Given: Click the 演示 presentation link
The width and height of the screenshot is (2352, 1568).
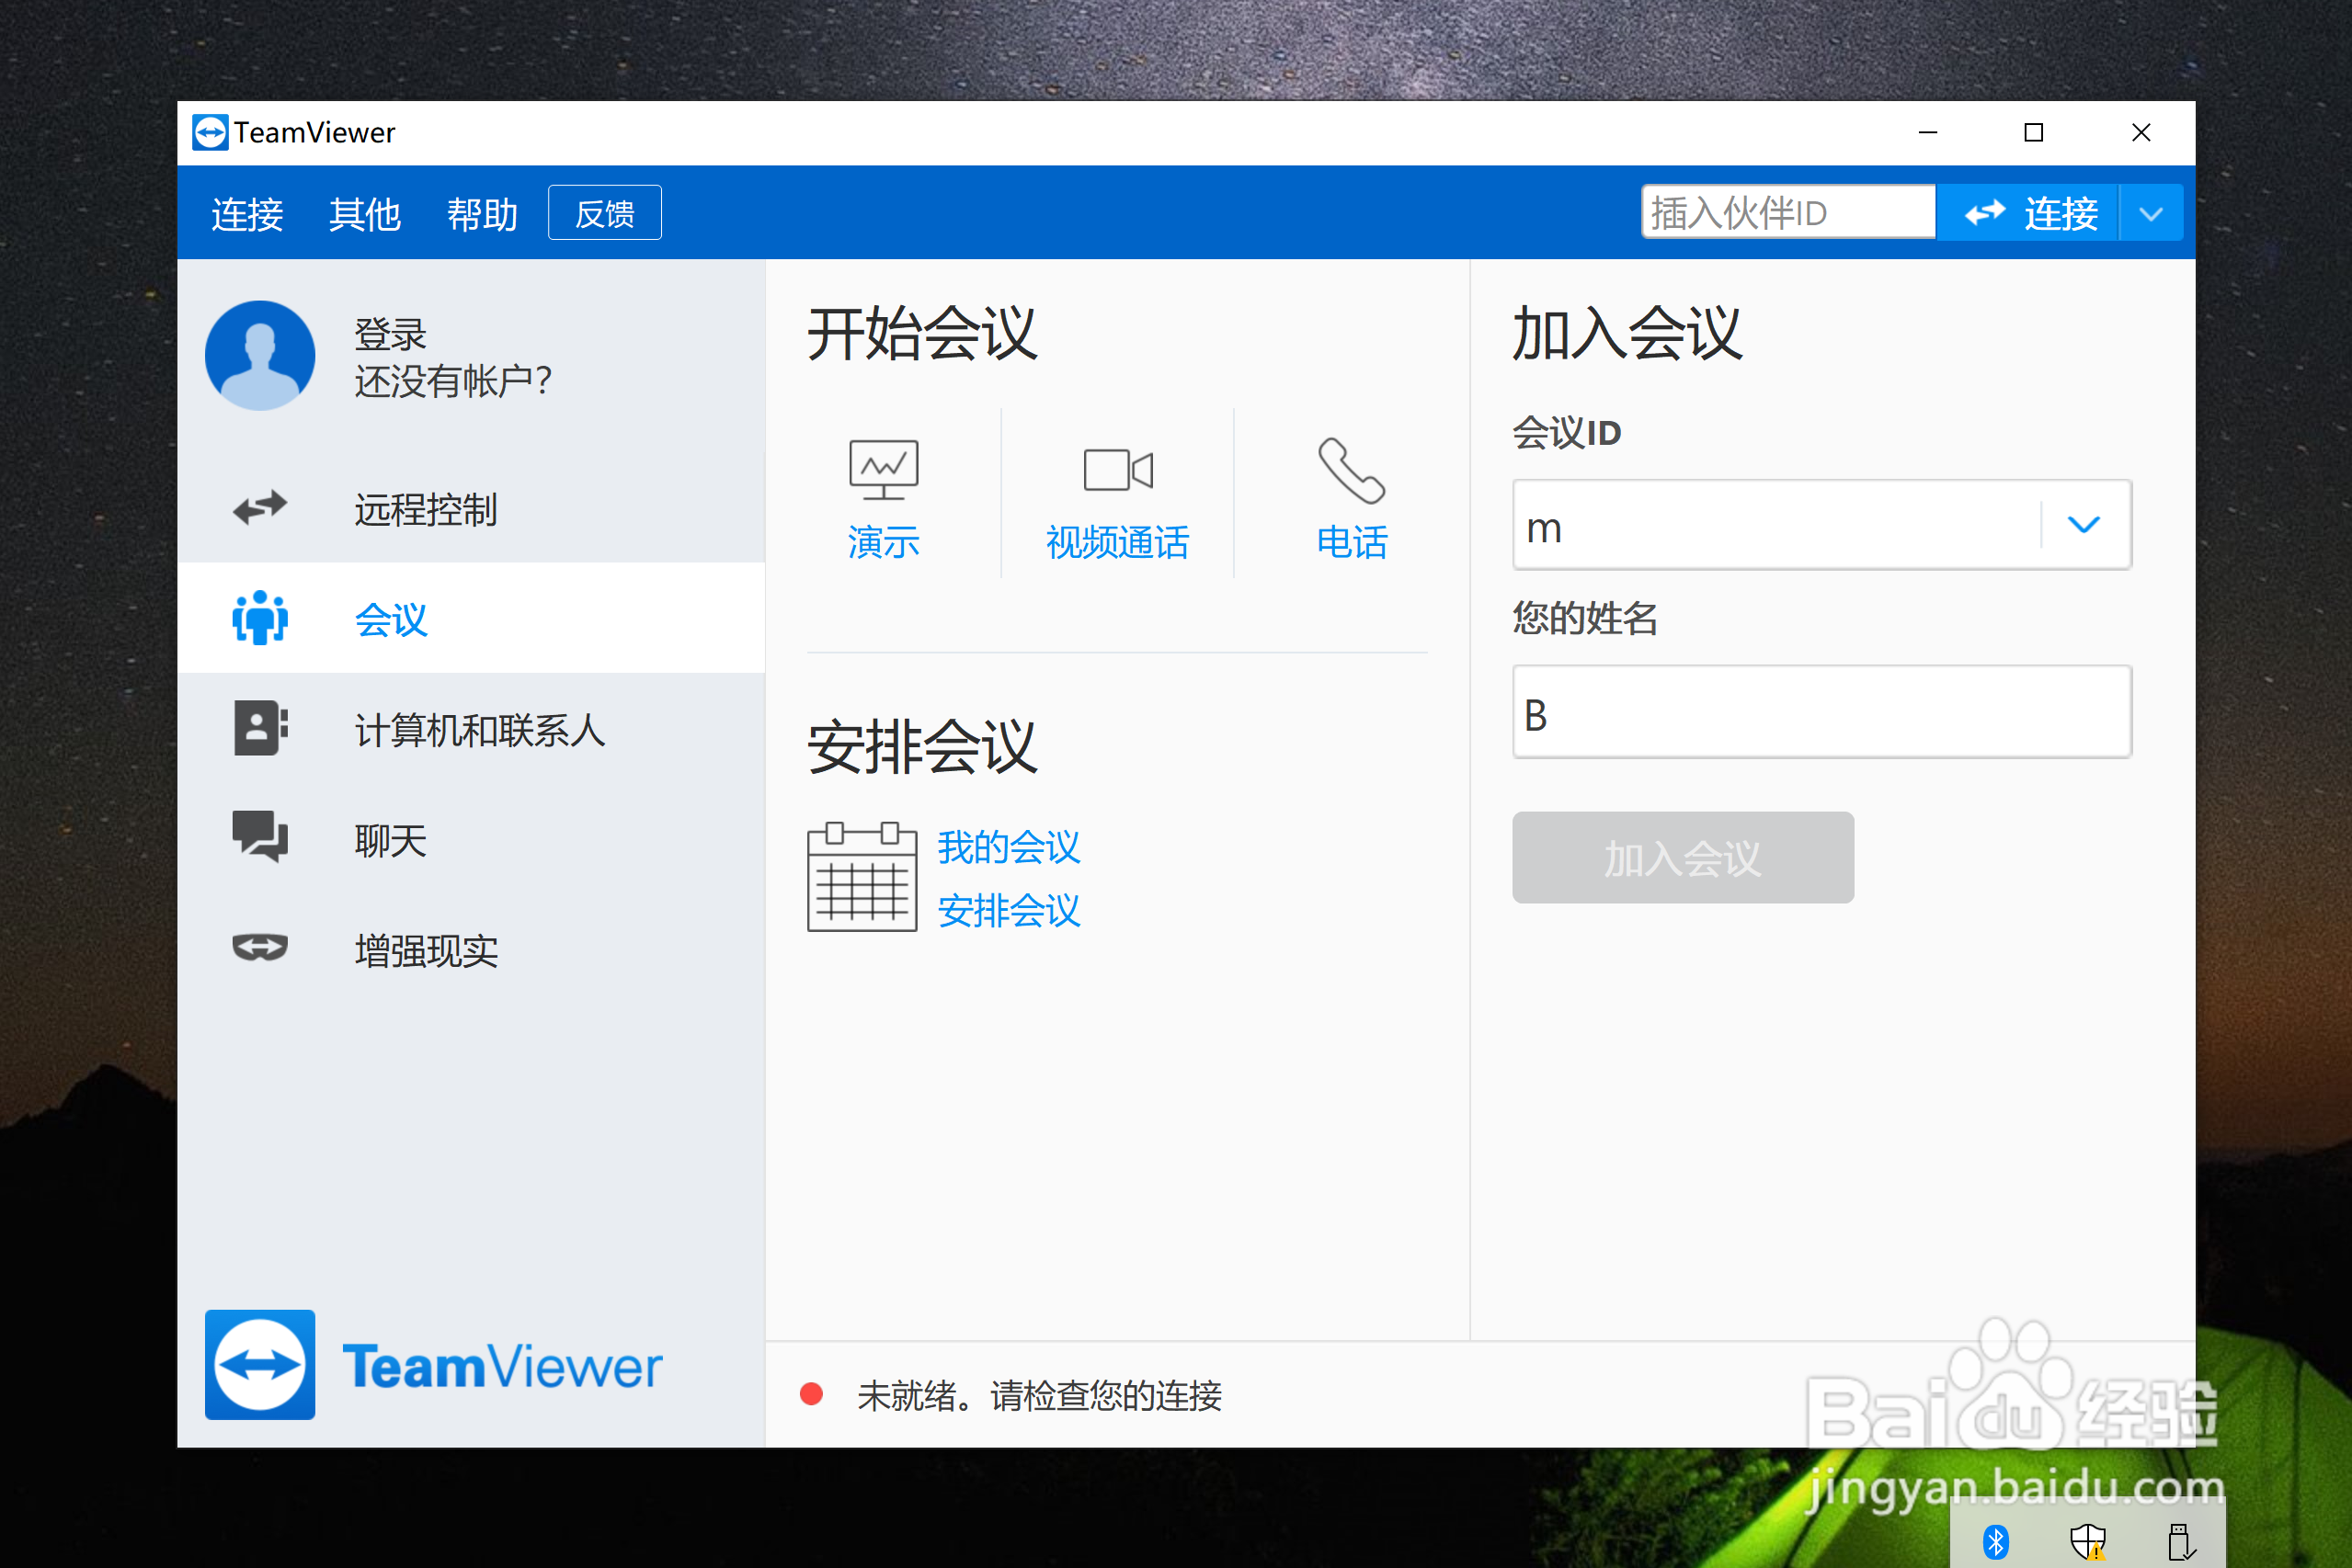Looking at the screenshot, I should (884, 542).
